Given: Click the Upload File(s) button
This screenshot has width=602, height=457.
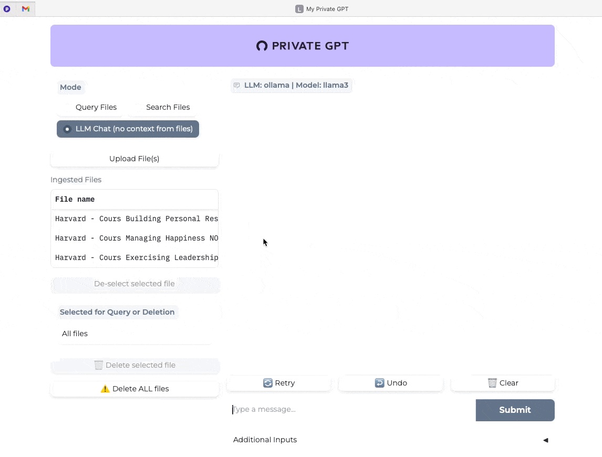Looking at the screenshot, I should point(134,159).
